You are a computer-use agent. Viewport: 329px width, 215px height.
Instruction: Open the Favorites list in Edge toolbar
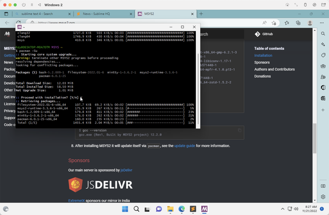click(x=287, y=23)
